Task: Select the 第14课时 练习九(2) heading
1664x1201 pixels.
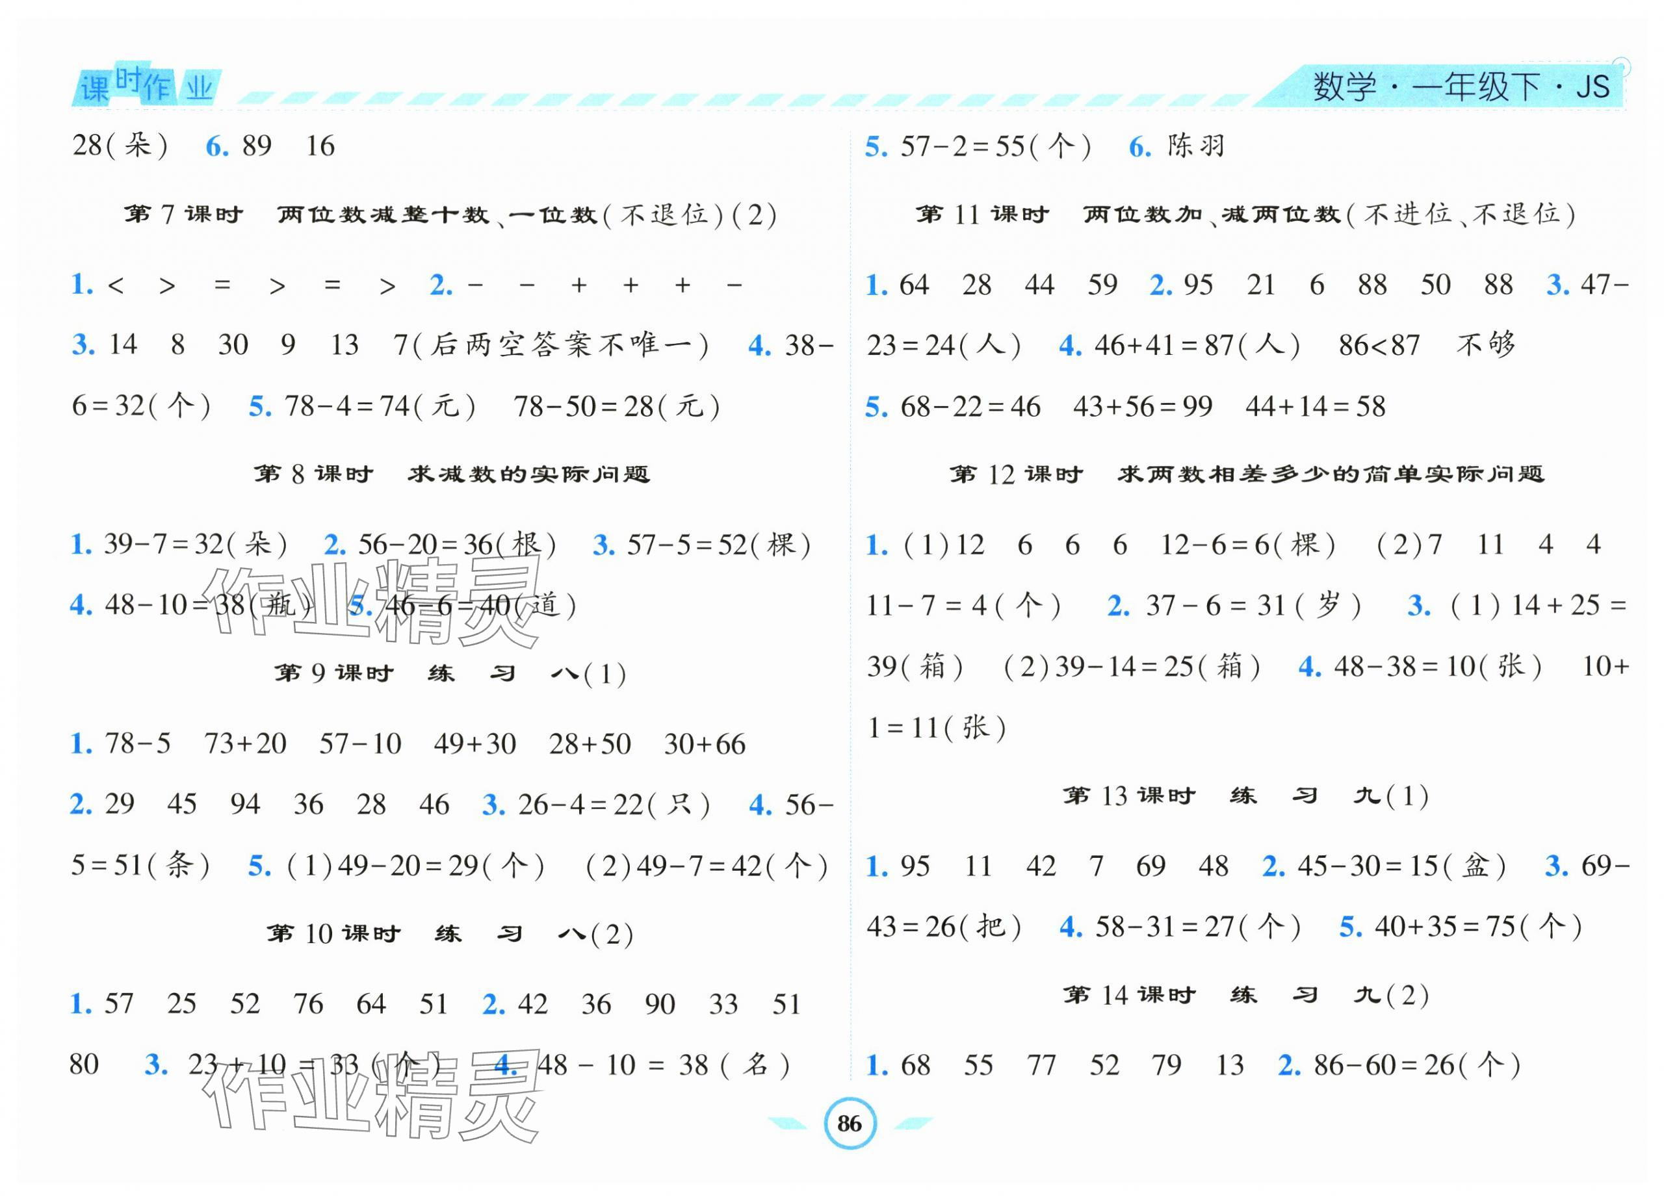Action: (x=1246, y=996)
